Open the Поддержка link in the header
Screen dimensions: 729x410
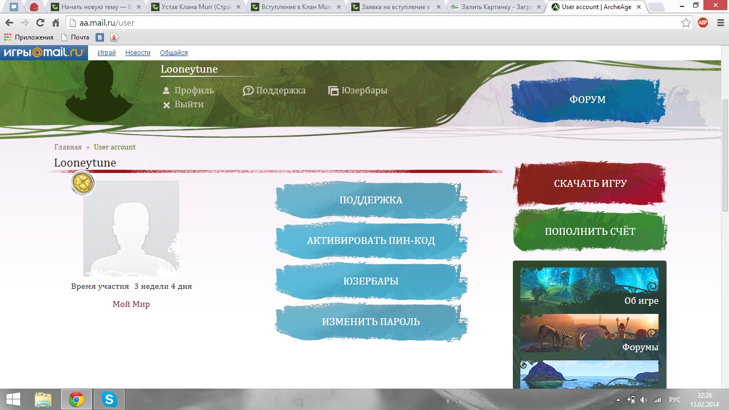(x=274, y=91)
